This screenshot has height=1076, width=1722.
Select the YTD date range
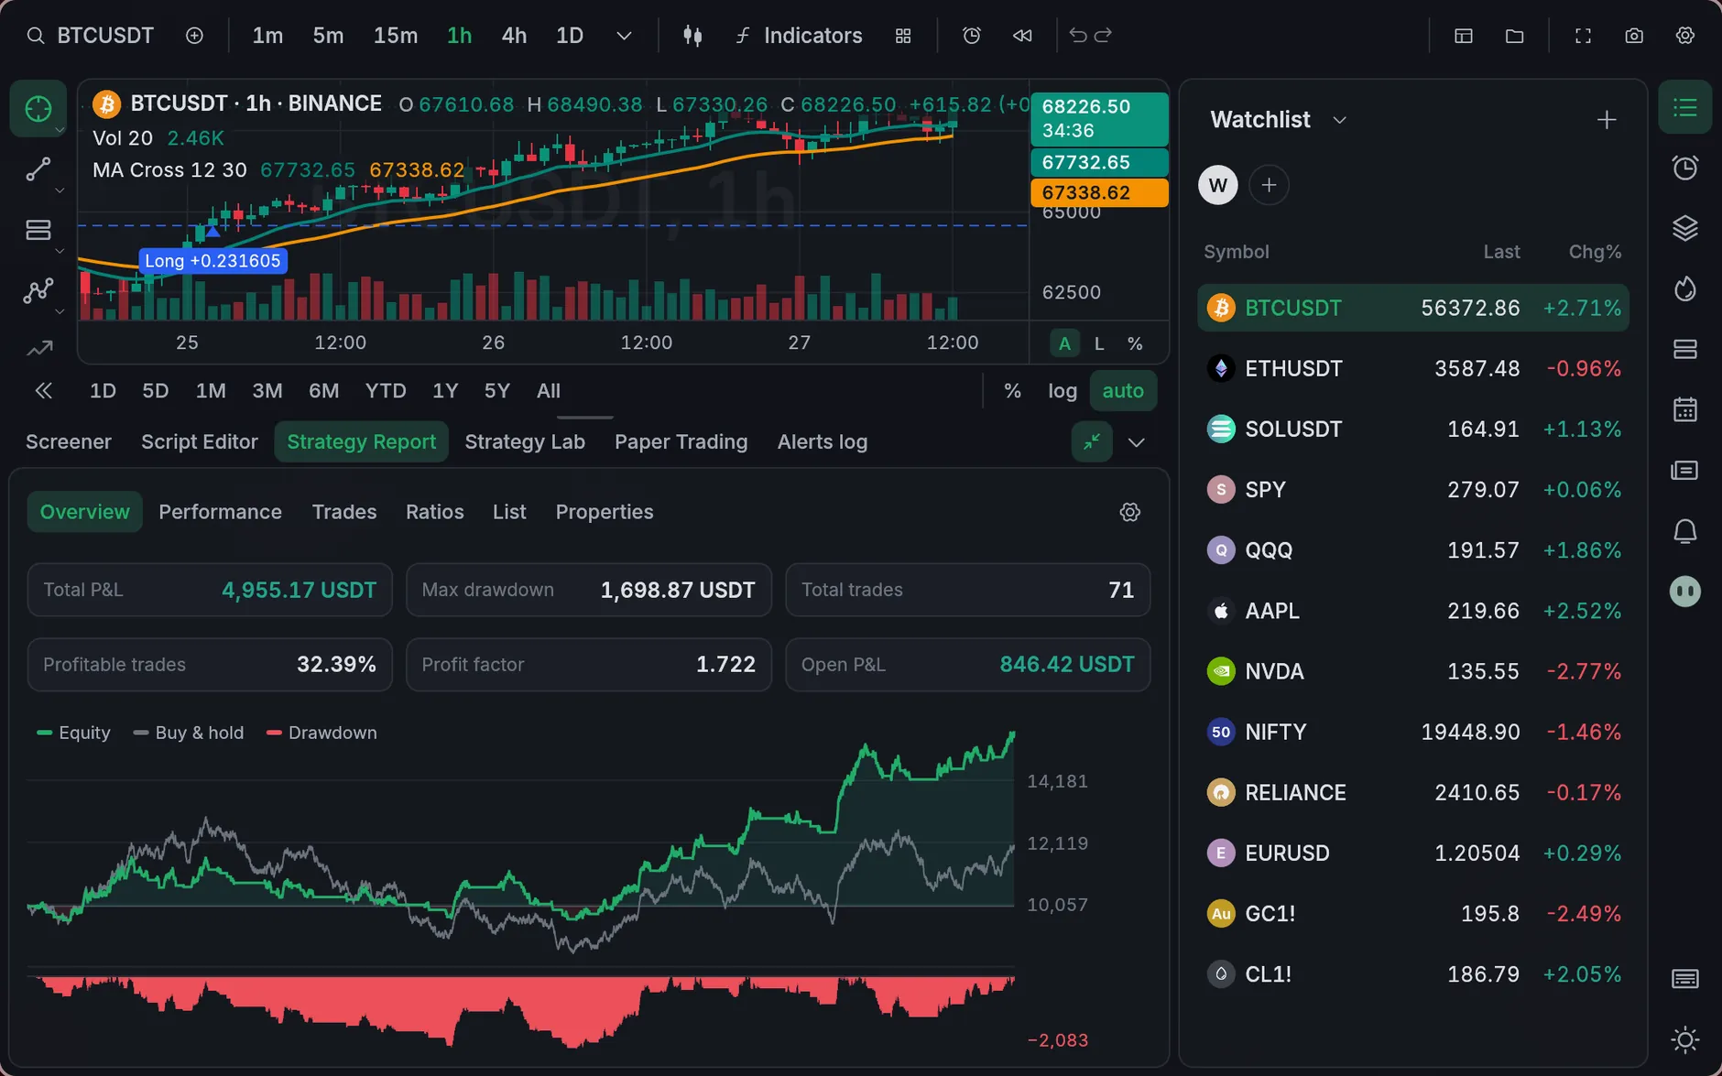[386, 391]
